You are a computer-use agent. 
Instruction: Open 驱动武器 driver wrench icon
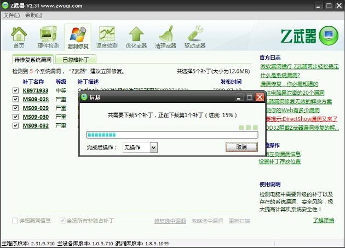tap(195, 37)
